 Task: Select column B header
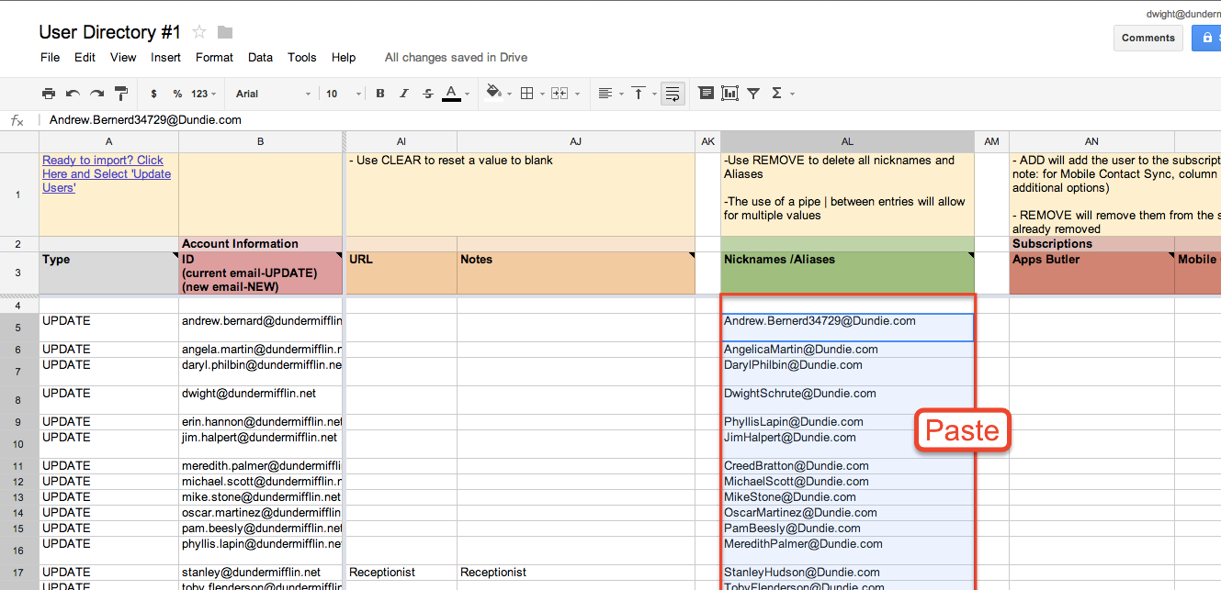(261, 141)
